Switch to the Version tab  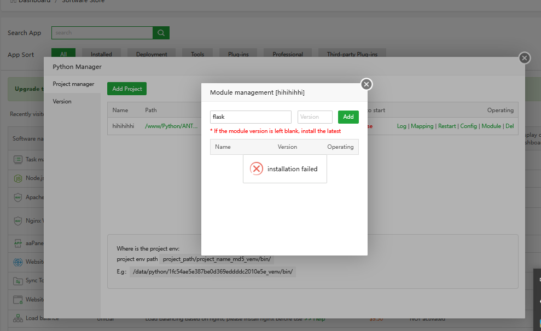pyautogui.click(x=62, y=102)
